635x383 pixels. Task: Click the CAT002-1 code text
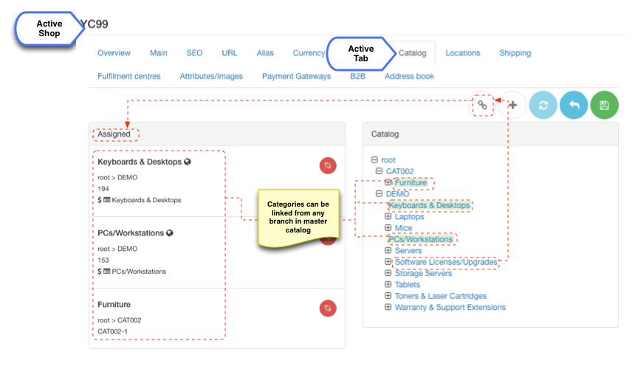click(112, 331)
